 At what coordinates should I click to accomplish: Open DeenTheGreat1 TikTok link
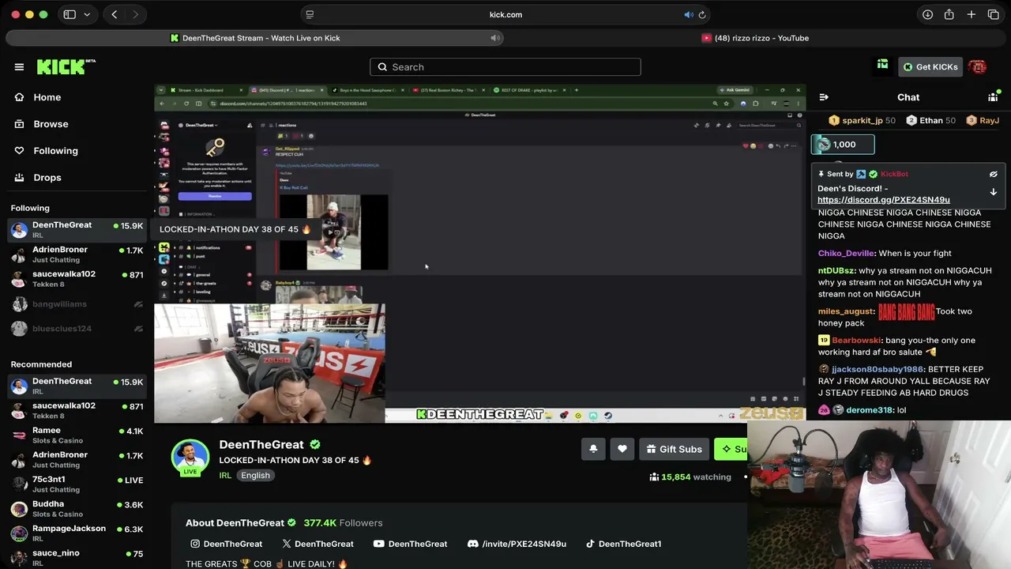click(x=623, y=544)
